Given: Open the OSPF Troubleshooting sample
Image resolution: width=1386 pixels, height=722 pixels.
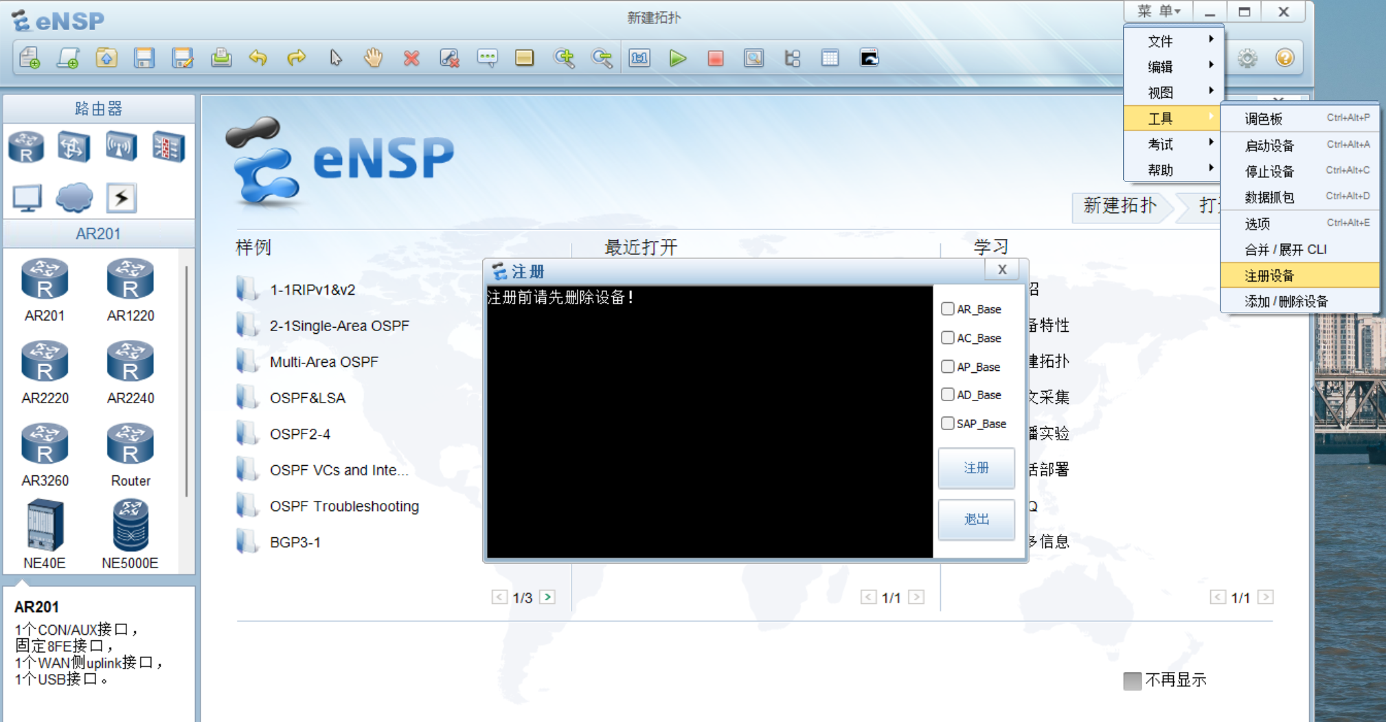Looking at the screenshot, I should coord(344,506).
